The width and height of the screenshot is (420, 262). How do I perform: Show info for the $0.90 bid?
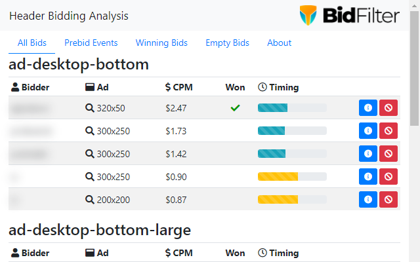point(368,177)
